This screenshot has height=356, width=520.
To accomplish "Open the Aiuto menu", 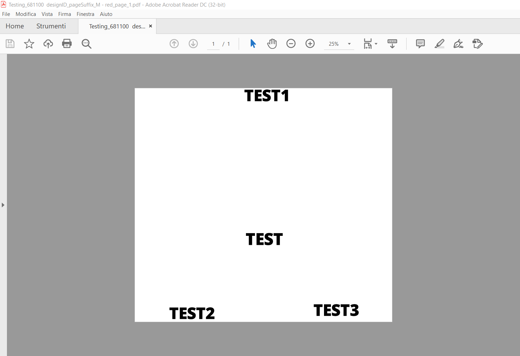I will click(x=106, y=14).
